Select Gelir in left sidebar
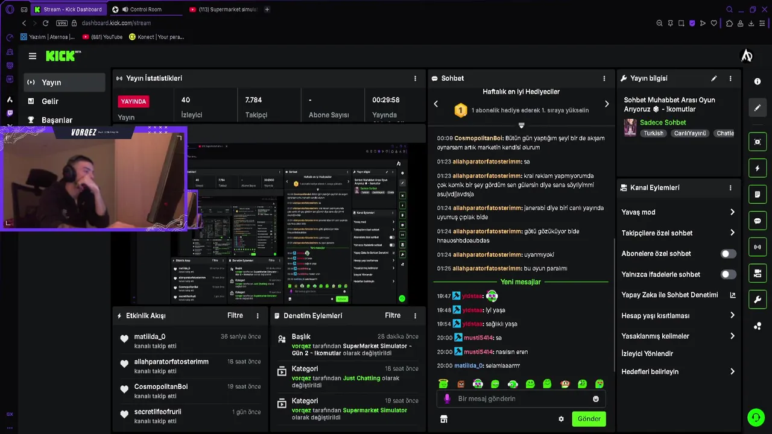Screen dimensions: 772x434 (50, 101)
